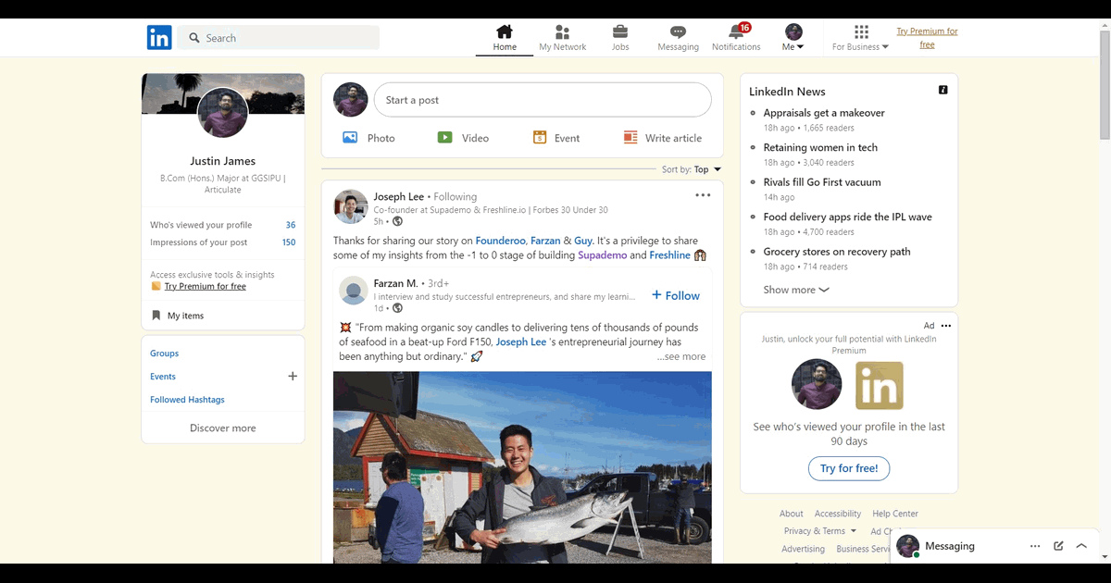Follow Farzan M.
Image resolution: width=1111 pixels, height=583 pixels.
tap(676, 295)
